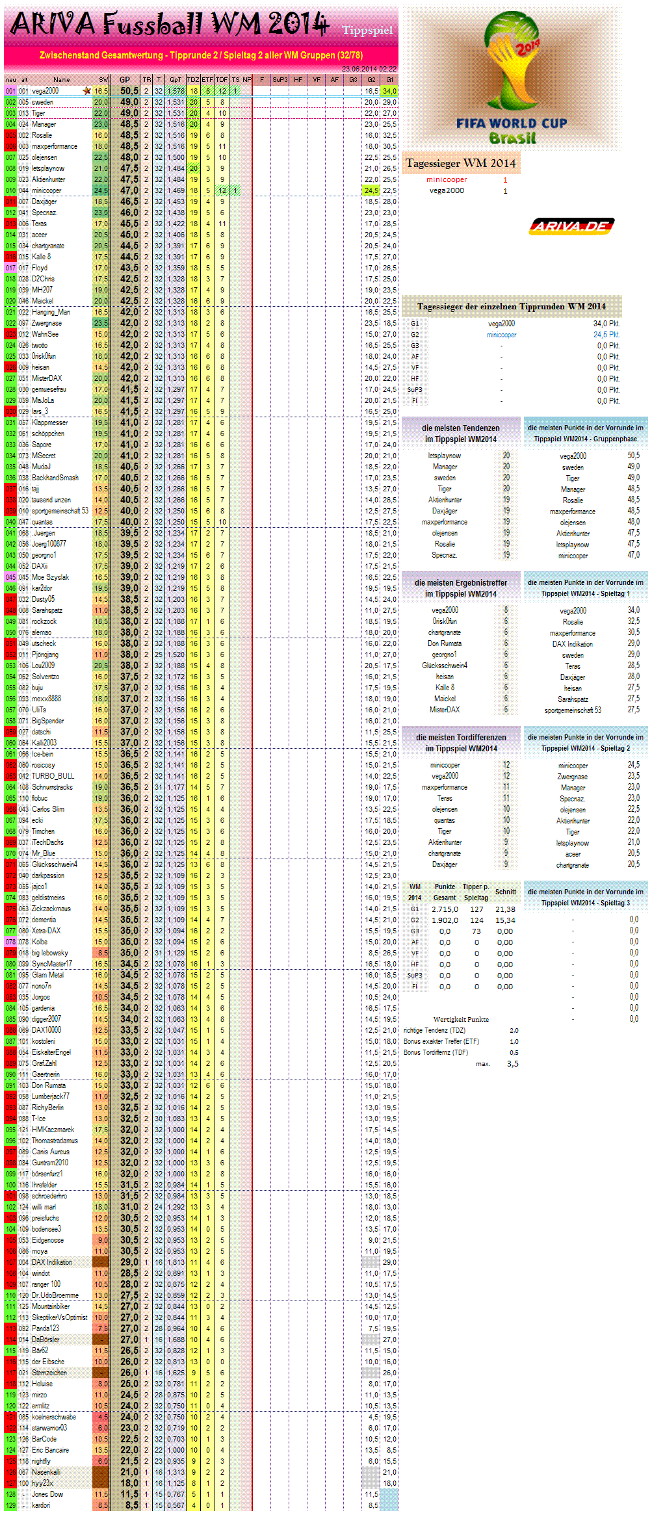This screenshot has height=1515, width=652.
Task: Click the name 'Joerg100877' in the ranking
Action: tap(49, 544)
